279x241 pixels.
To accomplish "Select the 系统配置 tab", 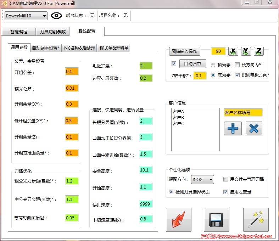I will pyautogui.click(x=87, y=31).
